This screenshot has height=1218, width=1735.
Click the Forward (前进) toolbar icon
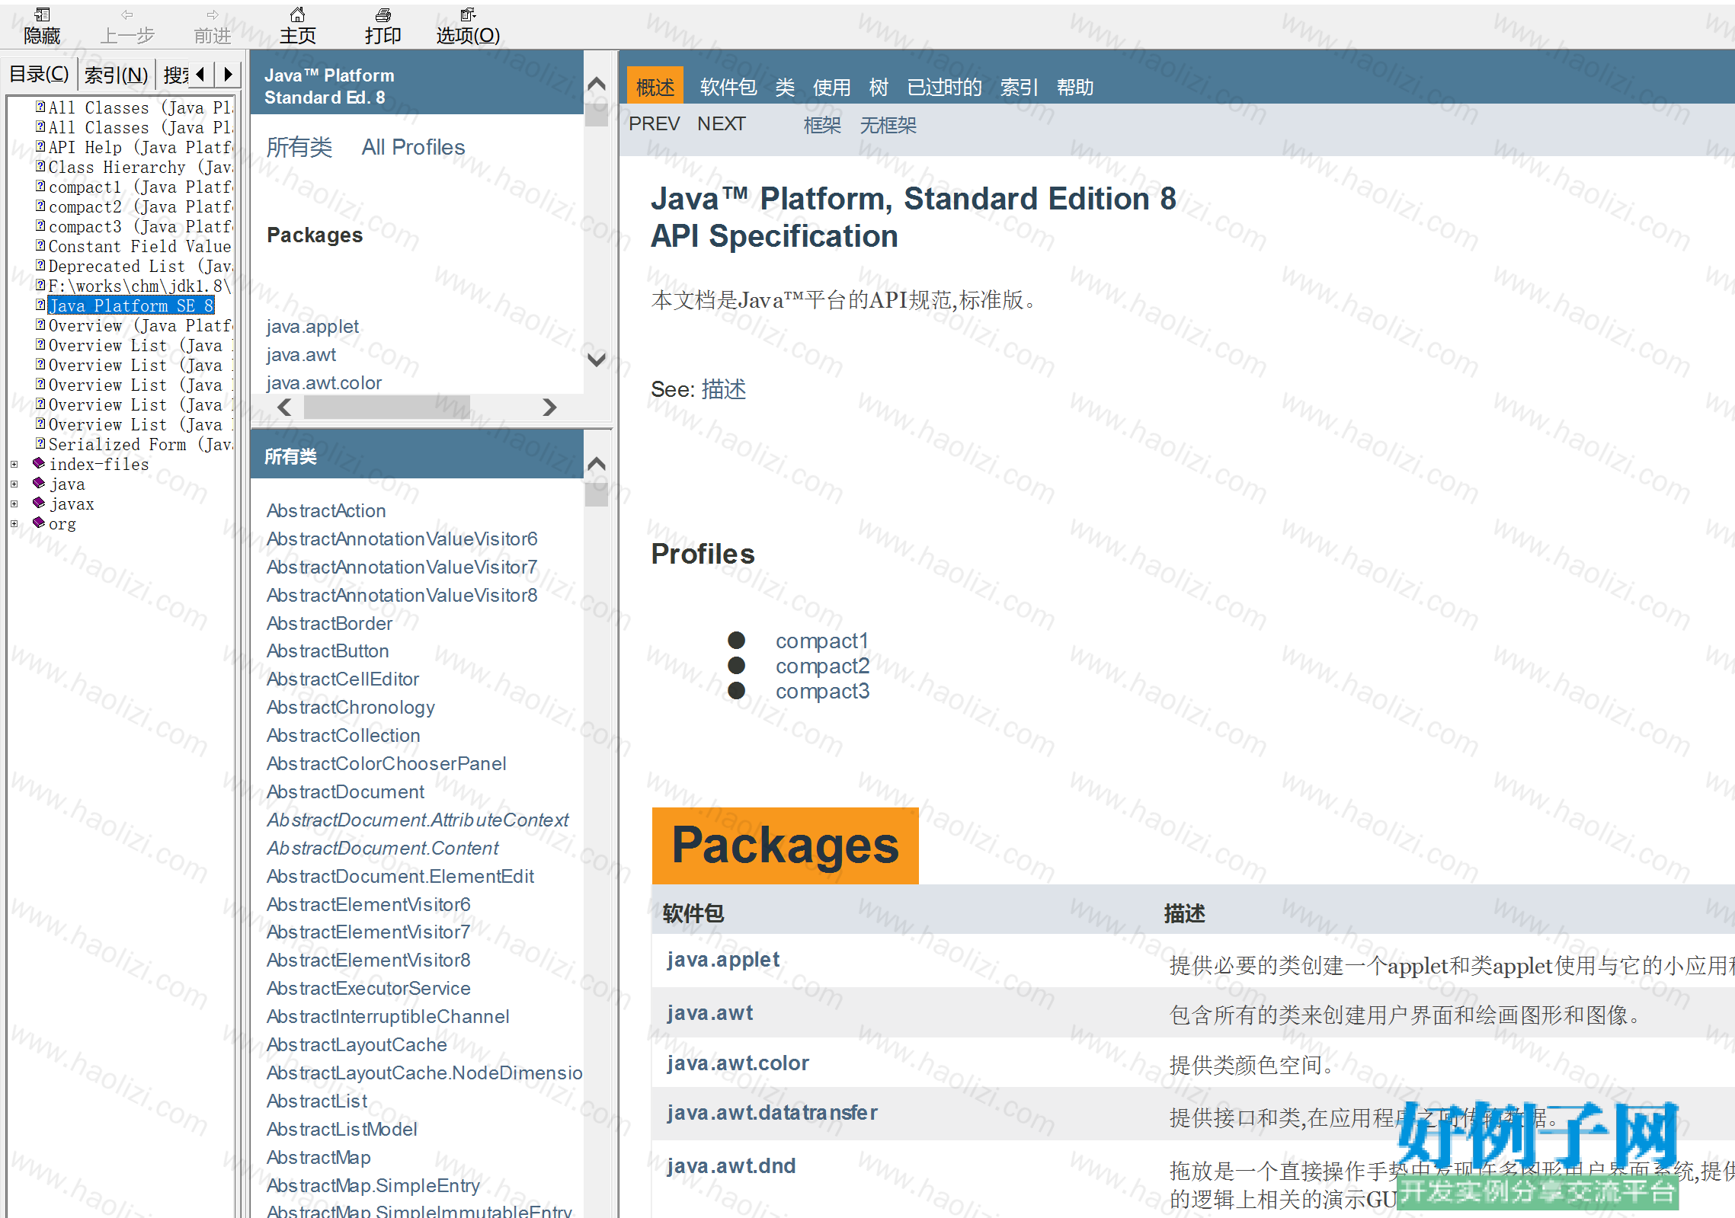tap(213, 14)
